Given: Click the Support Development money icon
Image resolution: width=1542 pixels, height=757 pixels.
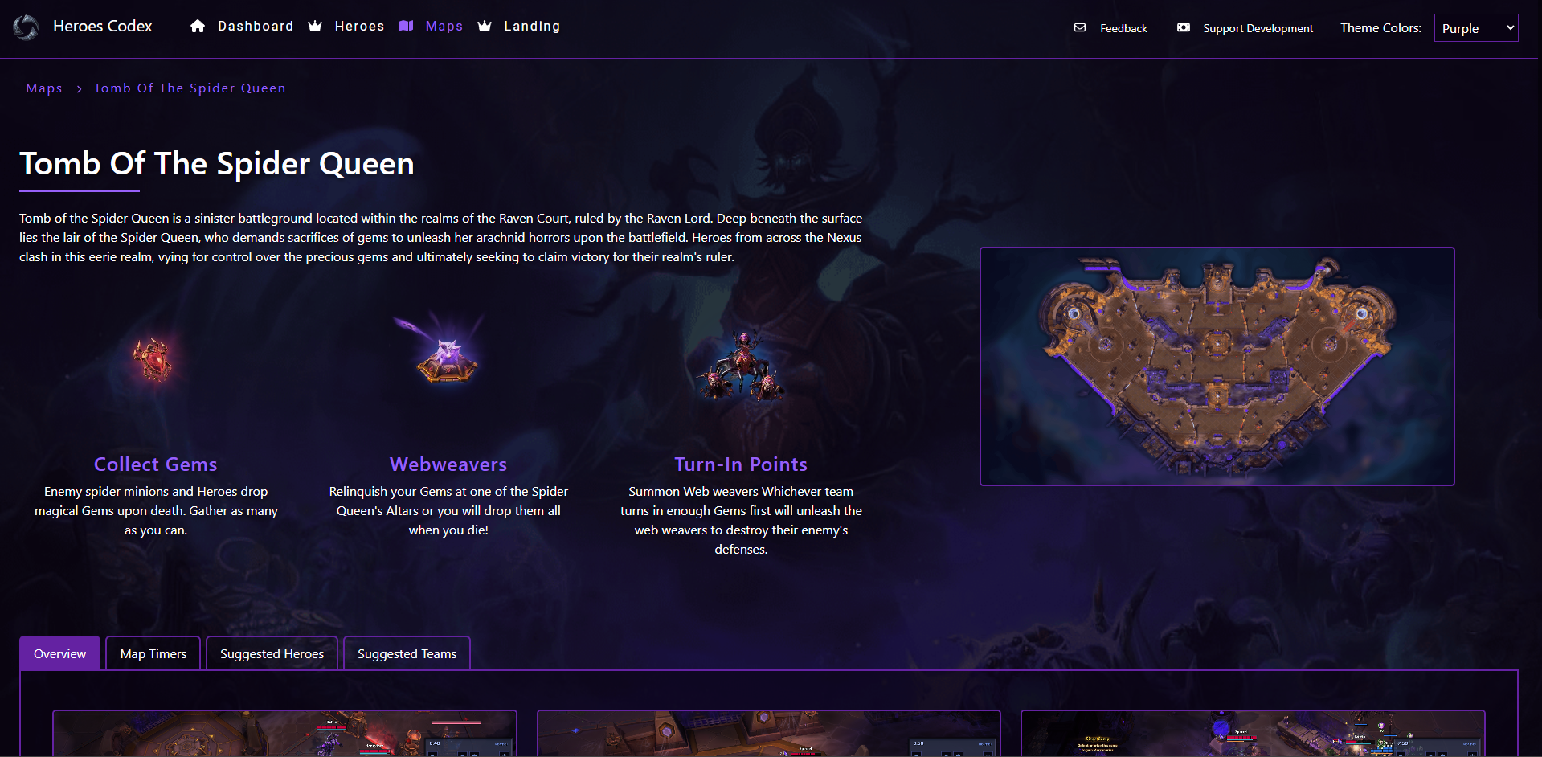Looking at the screenshot, I should tap(1184, 28).
